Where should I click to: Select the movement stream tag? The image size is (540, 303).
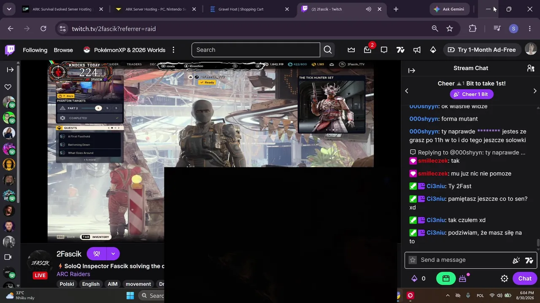138,284
